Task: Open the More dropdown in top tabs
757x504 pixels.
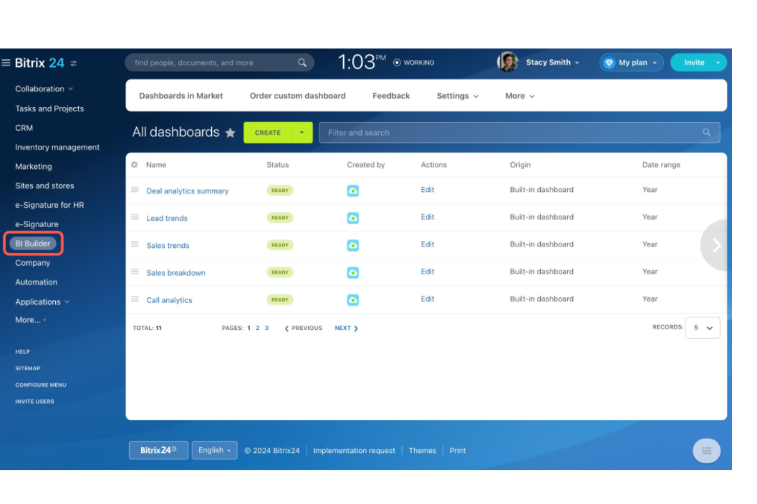Action: [520, 96]
